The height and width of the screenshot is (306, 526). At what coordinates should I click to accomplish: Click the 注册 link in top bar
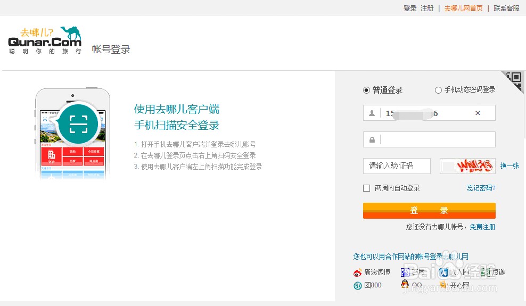[427, 9]
